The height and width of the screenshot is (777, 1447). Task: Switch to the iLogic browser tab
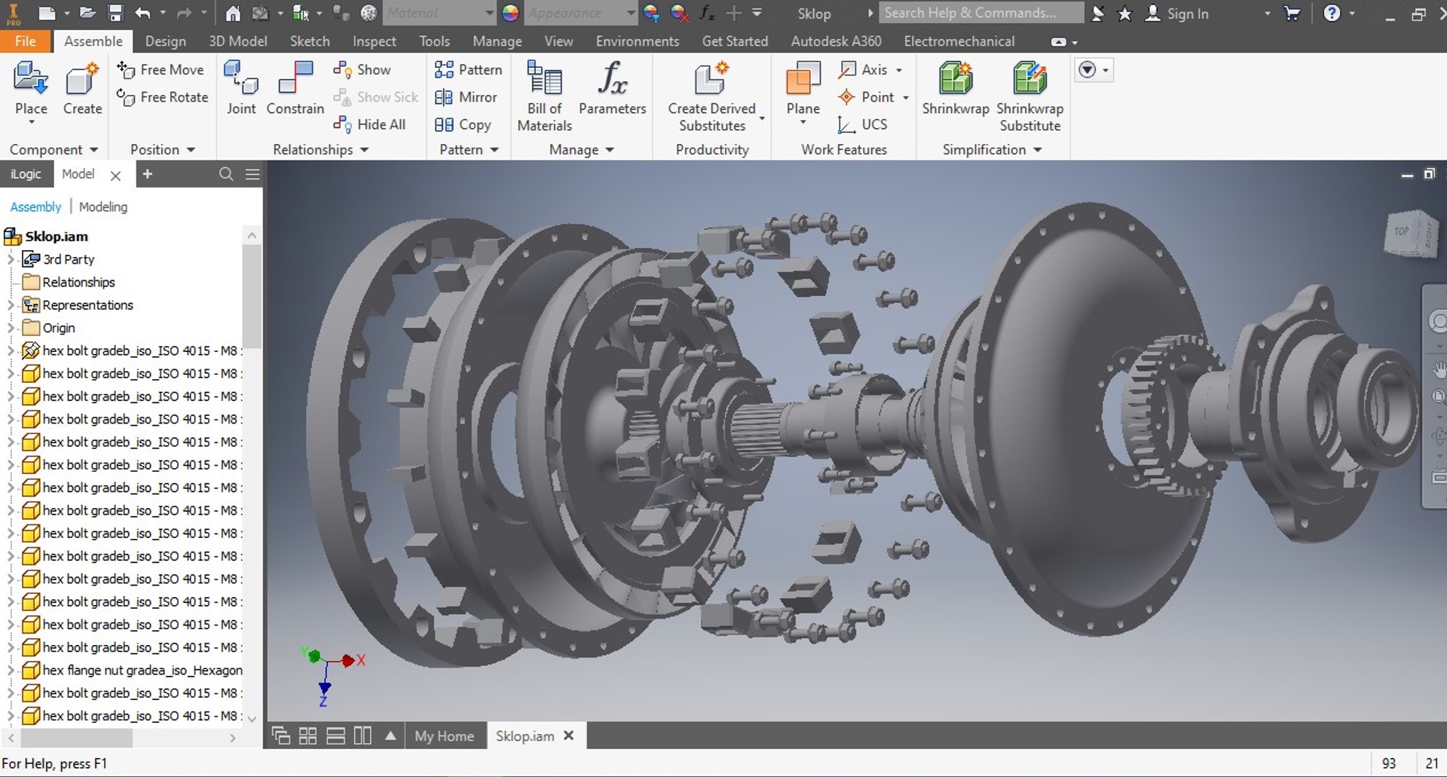pos(26,174)
